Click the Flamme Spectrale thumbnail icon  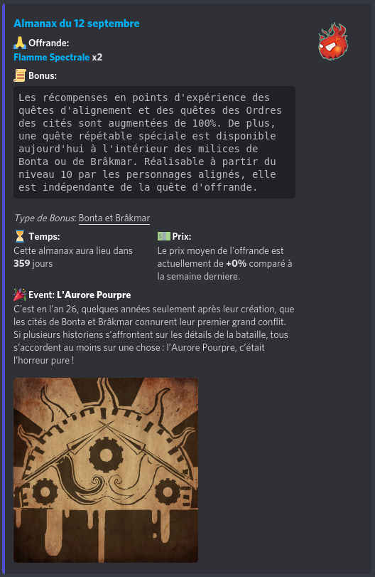click(x=333, y=41)
